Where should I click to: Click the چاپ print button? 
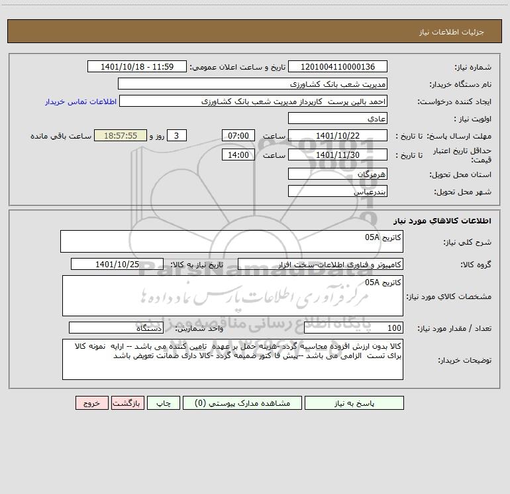164,403
